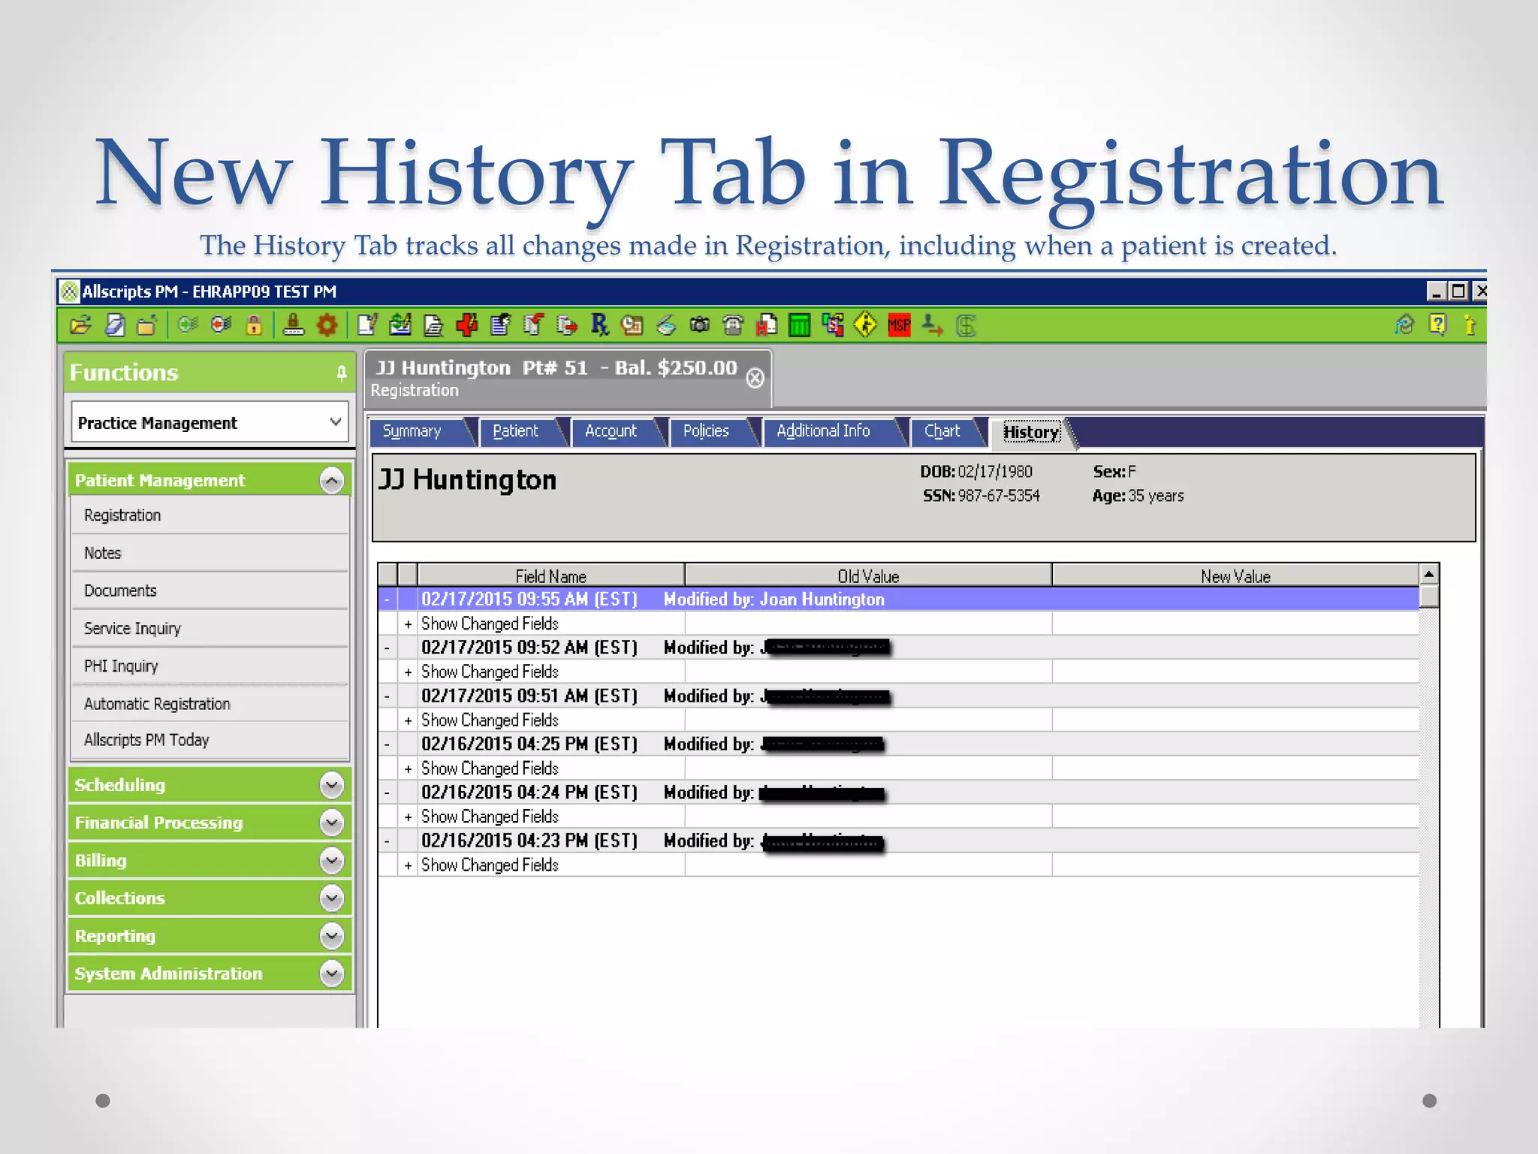This screenshot has width=1538, height=1154.
Task: Open the Rx prescription toolbar icon
Action: click(599, 325)
